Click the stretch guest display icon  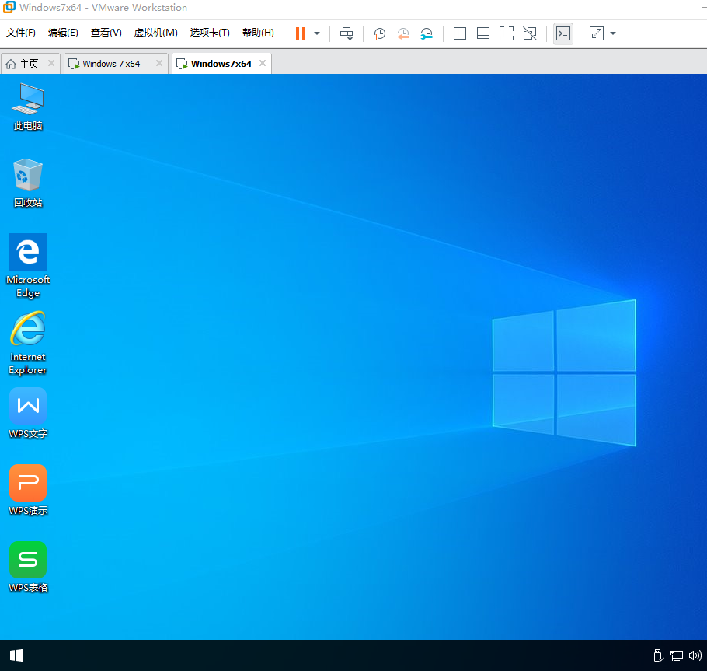[597, 33]
